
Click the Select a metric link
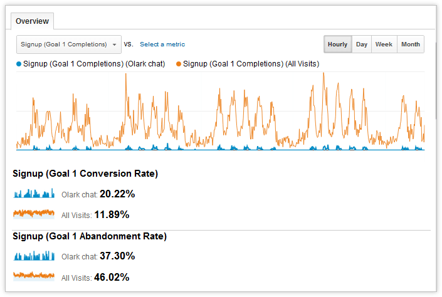[162, 44]
